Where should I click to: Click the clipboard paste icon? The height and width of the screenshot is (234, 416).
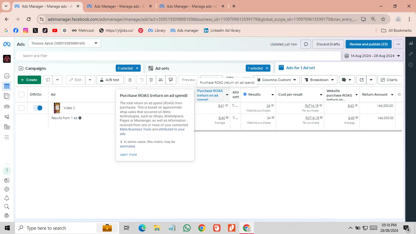[x=130, y=80]
